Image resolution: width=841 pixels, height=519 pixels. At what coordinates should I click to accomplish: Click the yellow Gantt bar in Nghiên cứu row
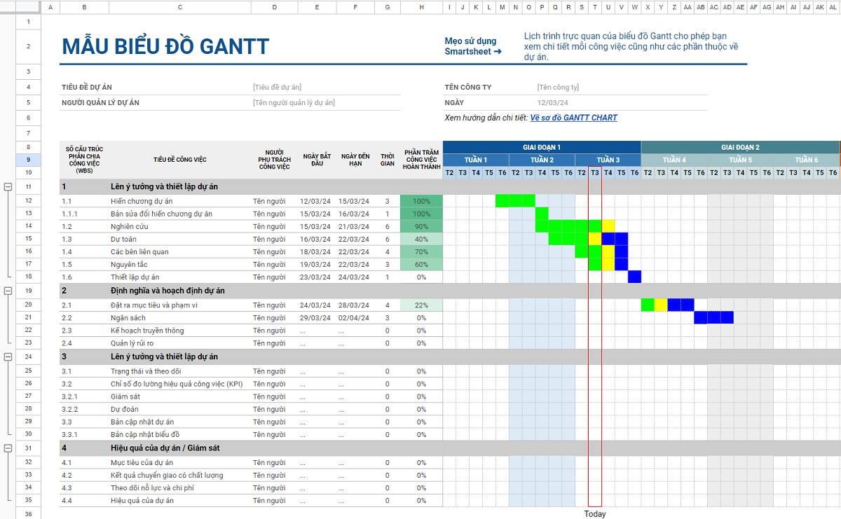[x=608, y=226]
